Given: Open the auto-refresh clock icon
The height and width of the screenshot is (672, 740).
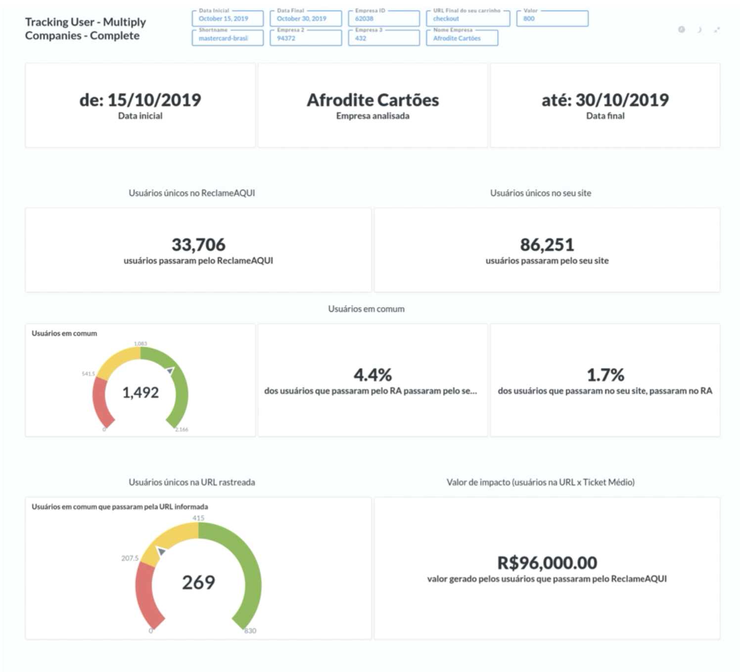Looking at the screenshot, I should tap(681, 30).
